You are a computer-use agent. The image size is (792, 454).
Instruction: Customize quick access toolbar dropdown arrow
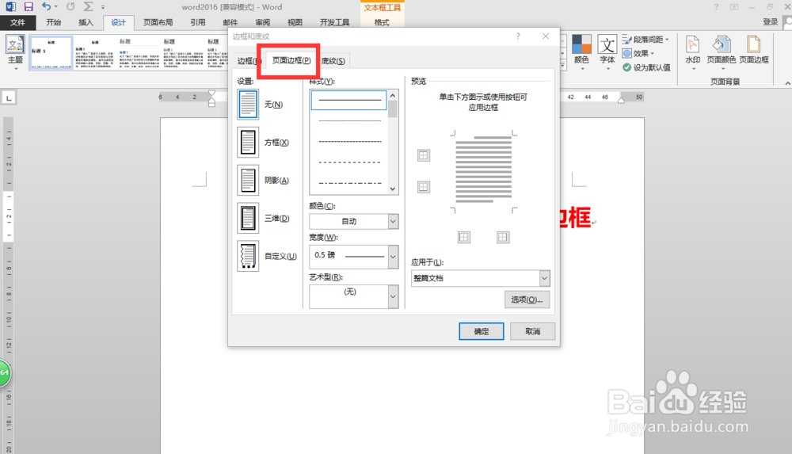point(102,7)
